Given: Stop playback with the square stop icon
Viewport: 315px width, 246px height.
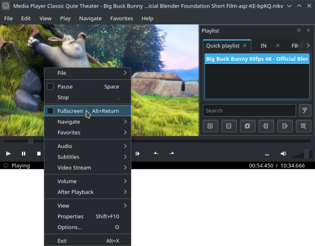Looking at the screenshot, I should pos(39,154).
